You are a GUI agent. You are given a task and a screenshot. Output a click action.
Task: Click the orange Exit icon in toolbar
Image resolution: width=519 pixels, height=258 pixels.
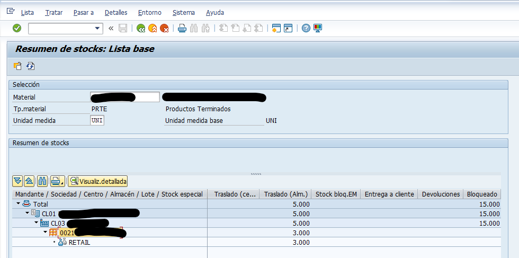(x=153, y=28)
